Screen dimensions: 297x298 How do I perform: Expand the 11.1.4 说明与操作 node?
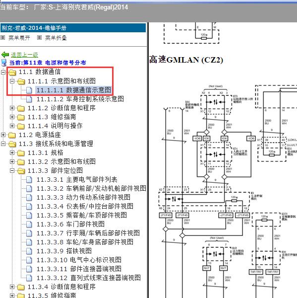(12, 126)
